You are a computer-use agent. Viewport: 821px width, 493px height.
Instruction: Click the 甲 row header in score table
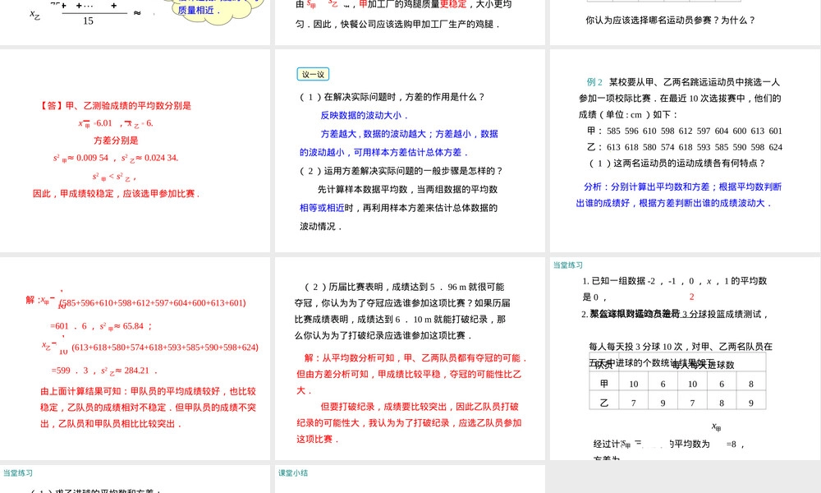[x=603, y=384]
